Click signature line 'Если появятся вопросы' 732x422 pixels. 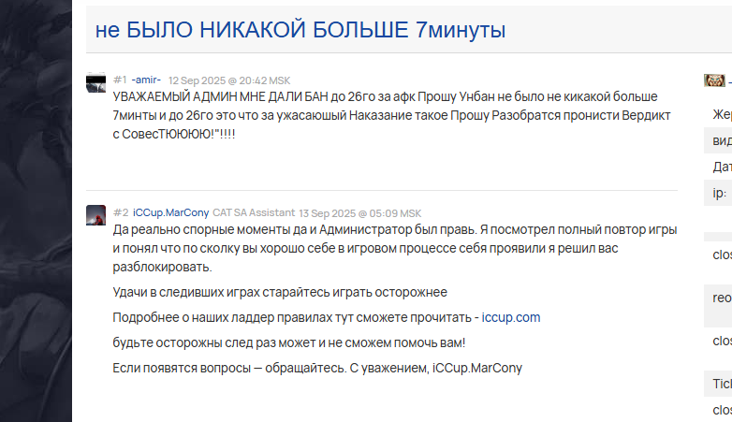point(317,368)
